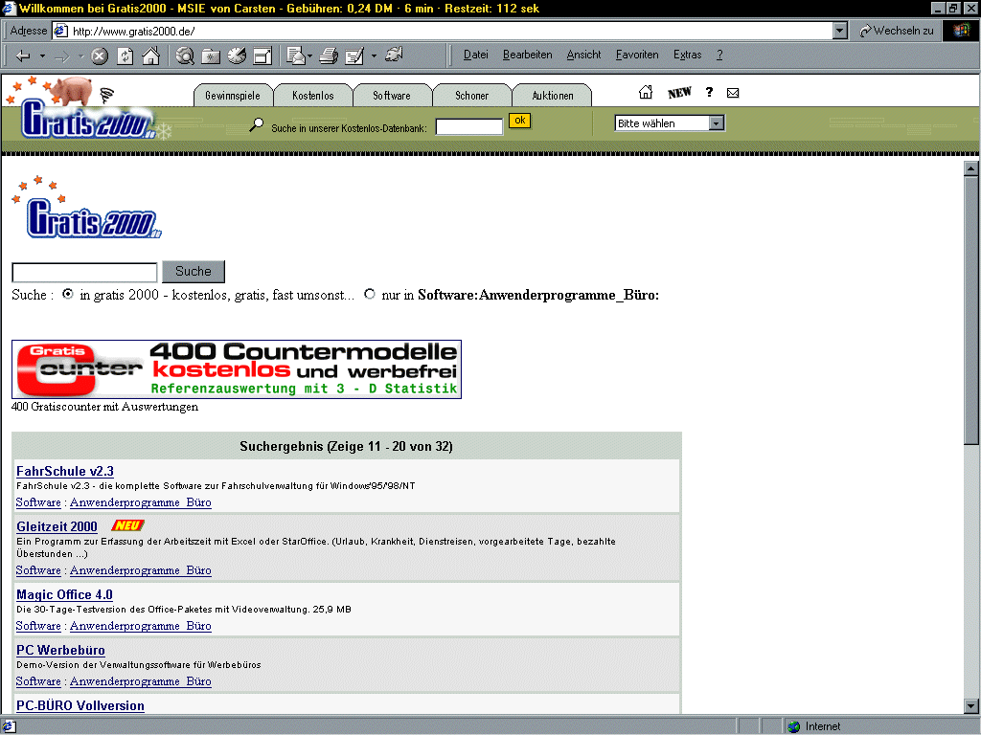The height and width of the screenshot is (735, 981).
Task: Print the page with the printer icon
Action: pyautogui.click(x=329, y=56)
